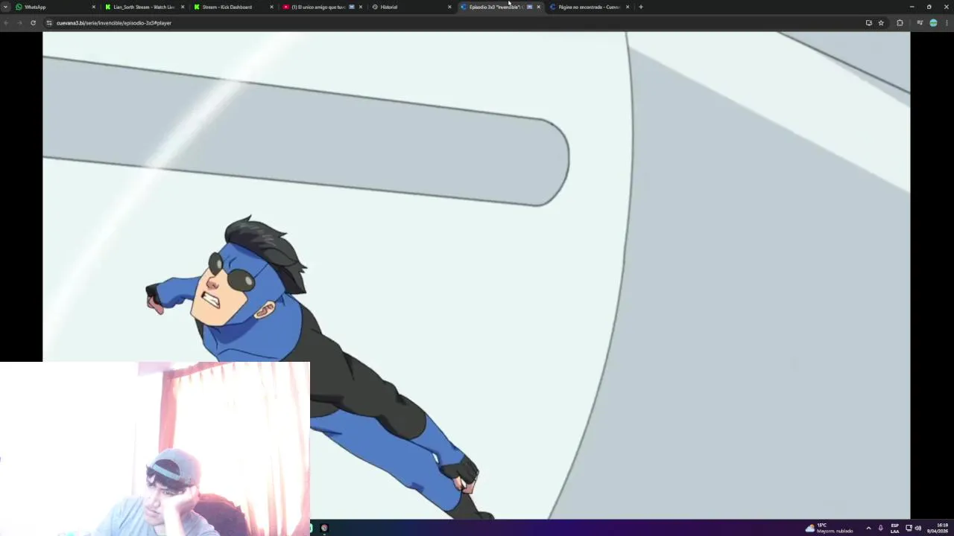
Task: Open the browser profile avatar
Action: [x=933, y=23]
